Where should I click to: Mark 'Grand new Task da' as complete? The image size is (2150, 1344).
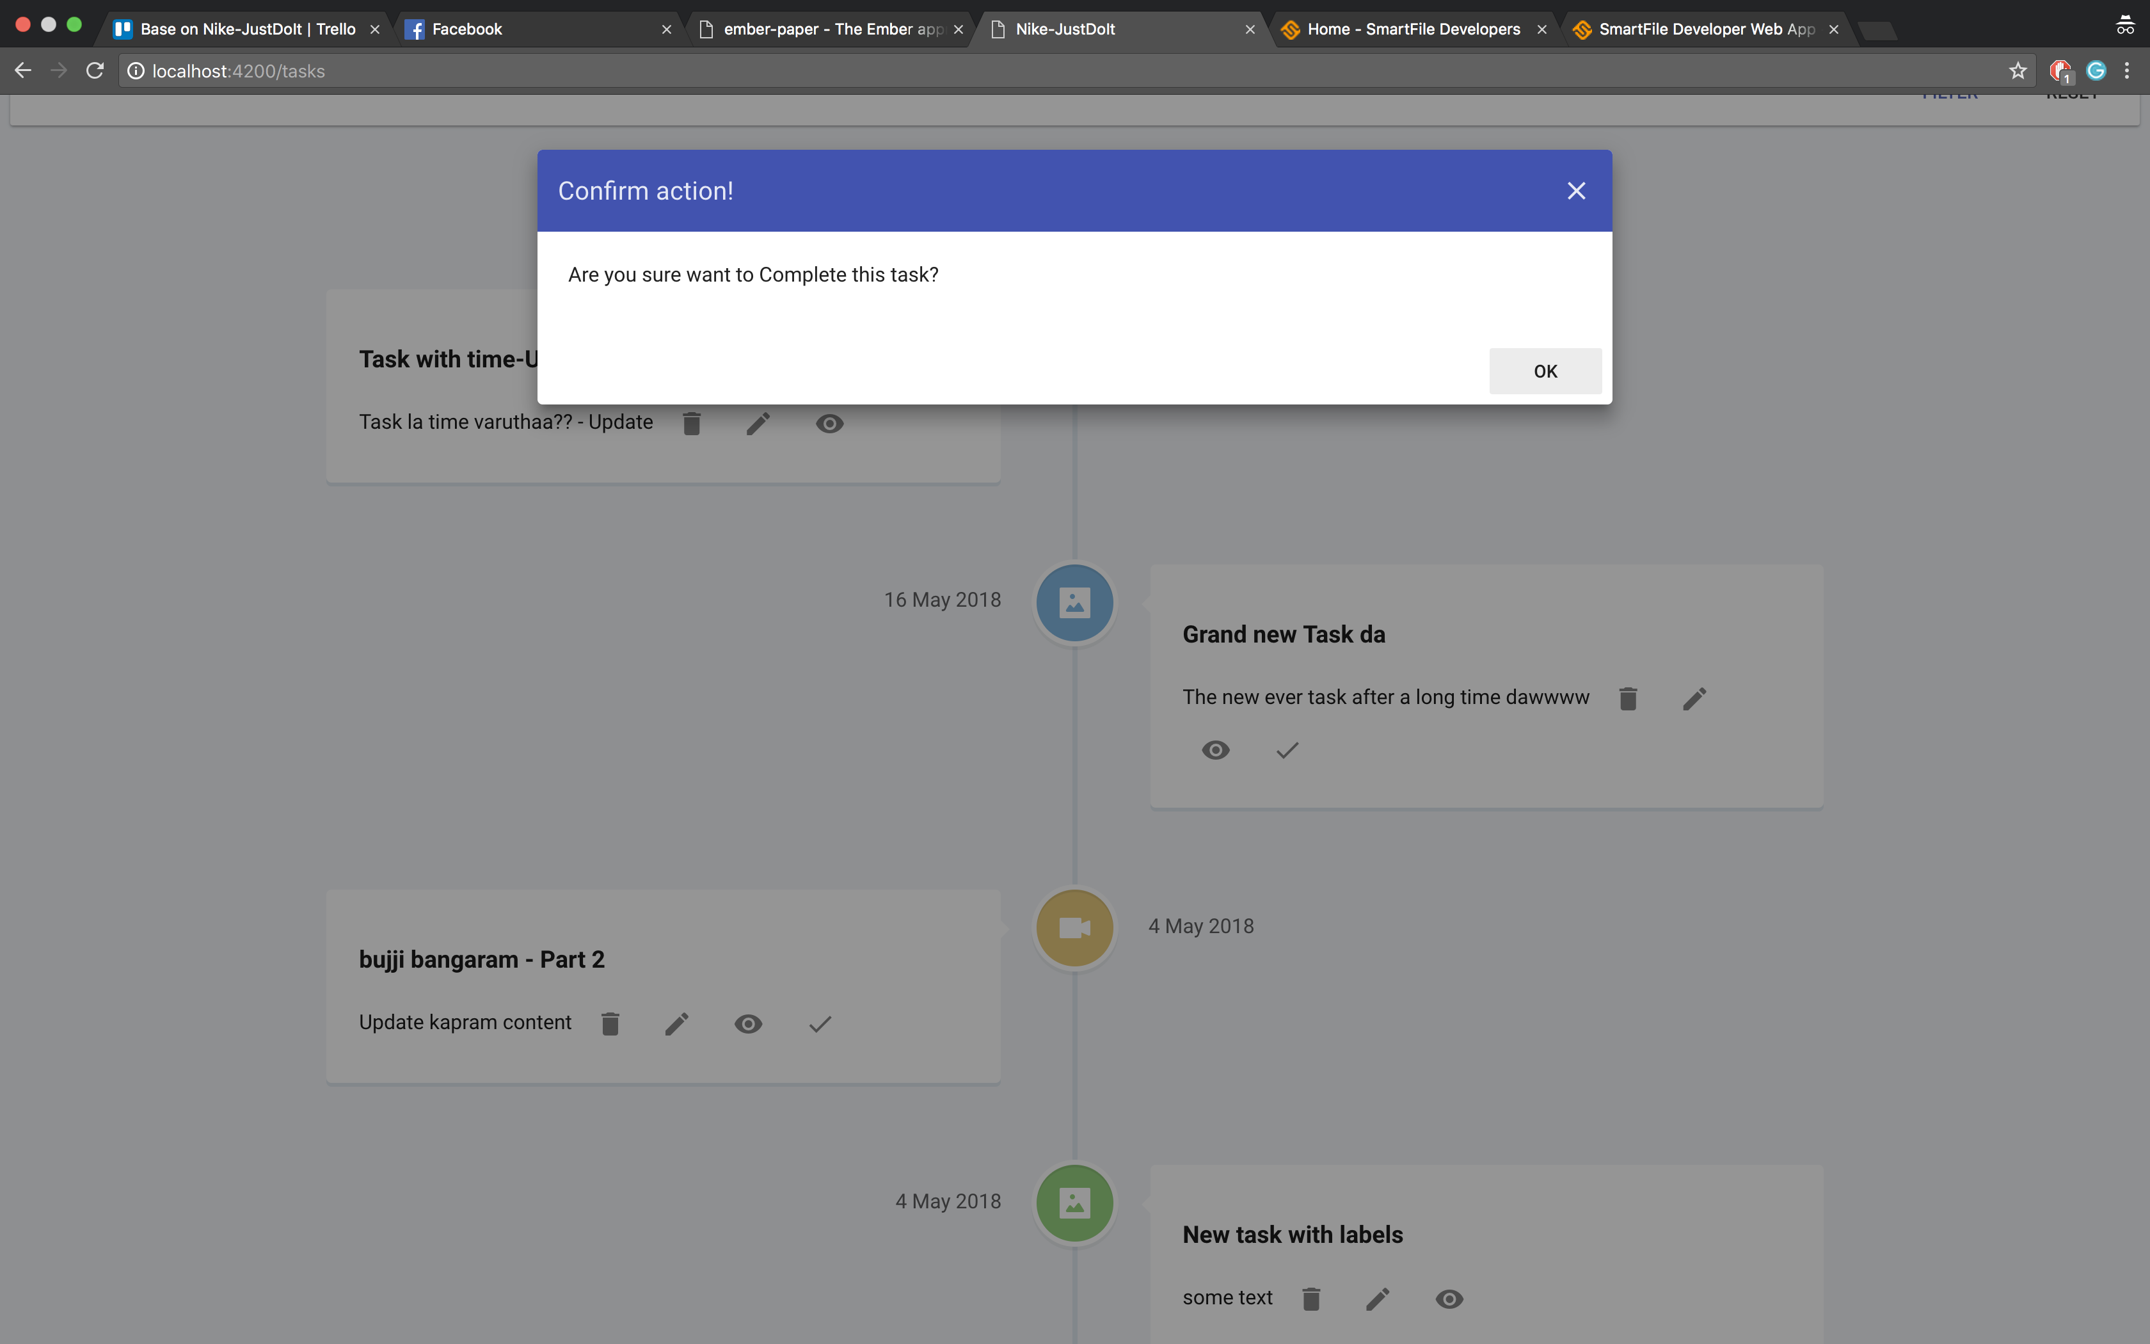tap(1287, 750)
